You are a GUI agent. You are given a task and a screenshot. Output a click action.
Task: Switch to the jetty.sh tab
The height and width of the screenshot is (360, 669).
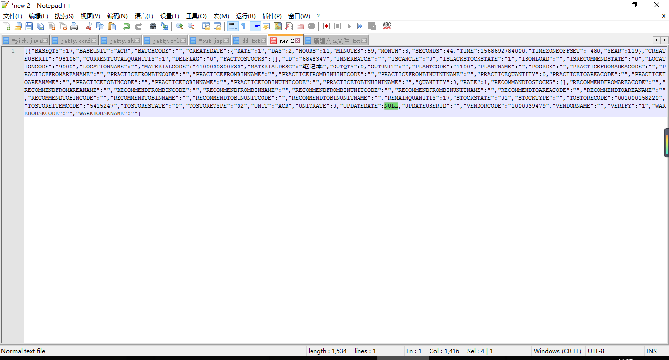(120, 41)
